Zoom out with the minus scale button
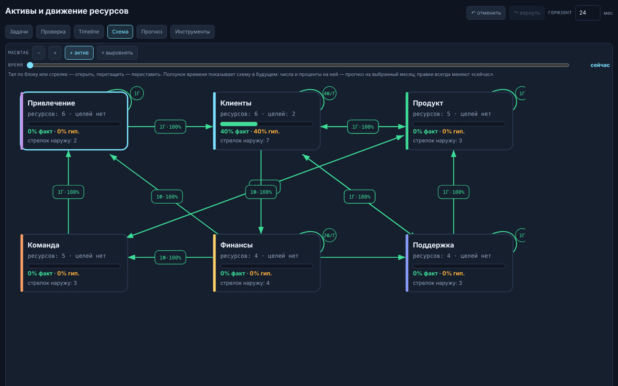Screen dimensions: 618x386 click(x=39, y=53)
